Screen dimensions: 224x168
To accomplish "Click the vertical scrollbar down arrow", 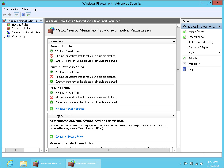I will click(178, 146).
